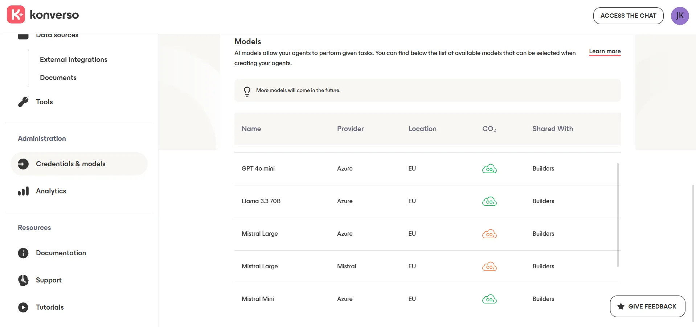Click Azure provider in Llama 3.3 70B row

(345, 201)
